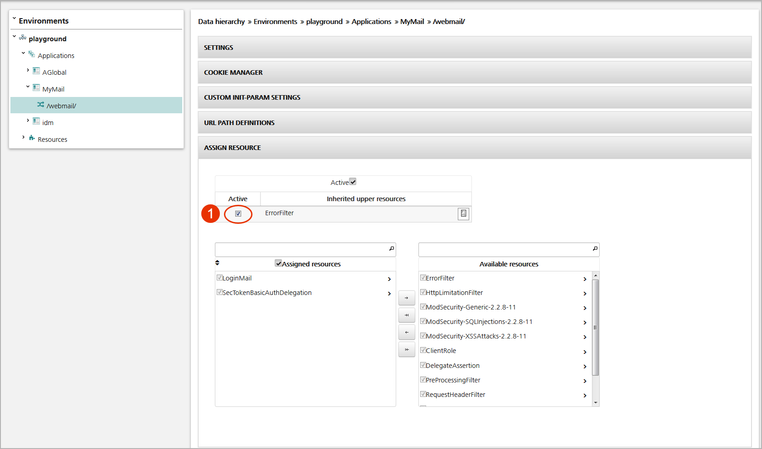Collapse the Environments tree header
The height and width of the screenshot is (449, 762).
pyautogui.click(x=14, y=19)
